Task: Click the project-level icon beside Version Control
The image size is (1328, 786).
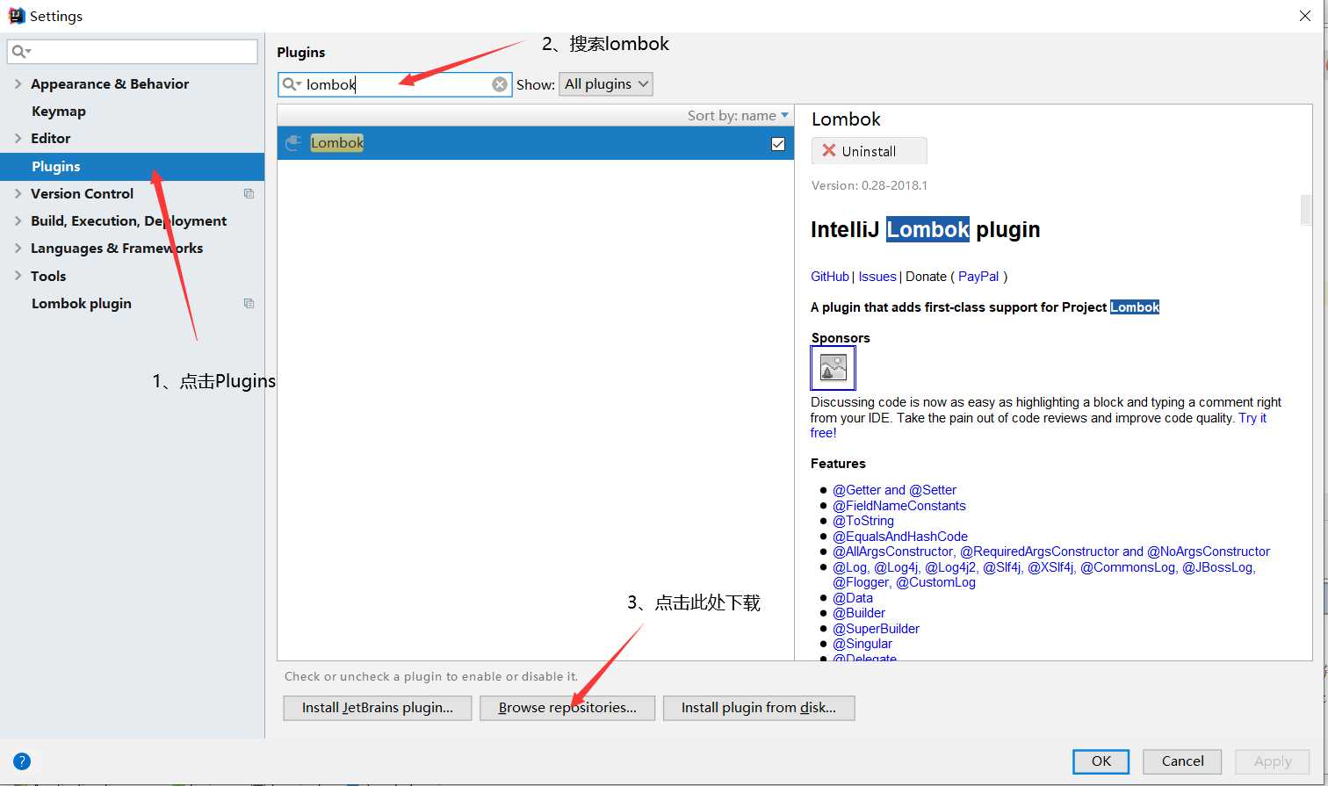Action: point(249,193)
